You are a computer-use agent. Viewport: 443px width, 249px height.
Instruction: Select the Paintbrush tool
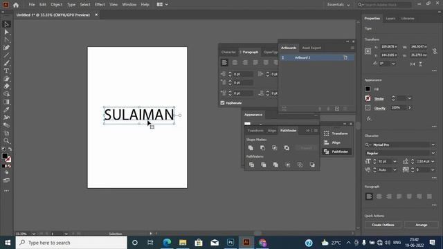point(6,63)
